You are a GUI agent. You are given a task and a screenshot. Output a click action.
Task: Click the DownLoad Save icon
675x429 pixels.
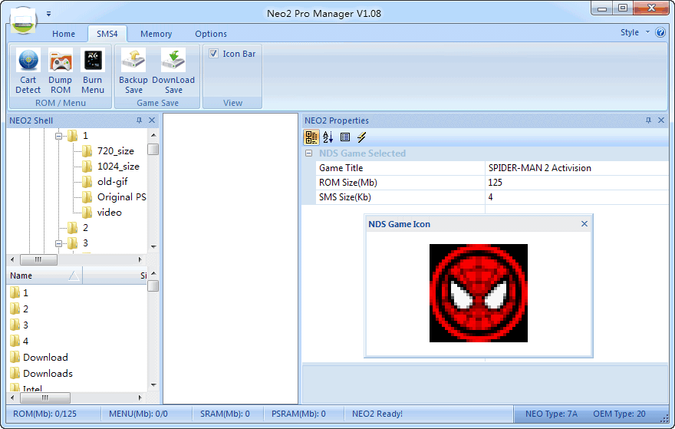(173, 61)
